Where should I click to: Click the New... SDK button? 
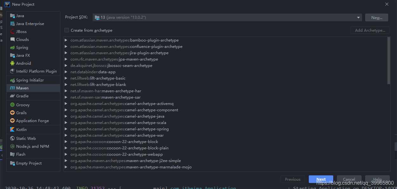[377, 17]
